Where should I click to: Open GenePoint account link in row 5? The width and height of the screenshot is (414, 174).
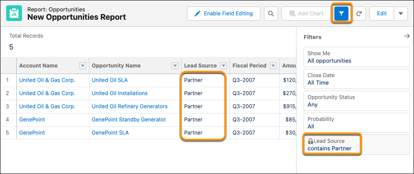point(32,133)
